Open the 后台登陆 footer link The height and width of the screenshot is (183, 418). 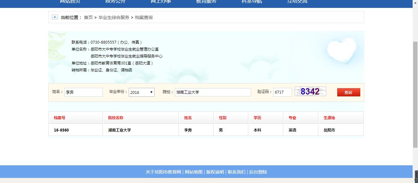tap(258, 172)
